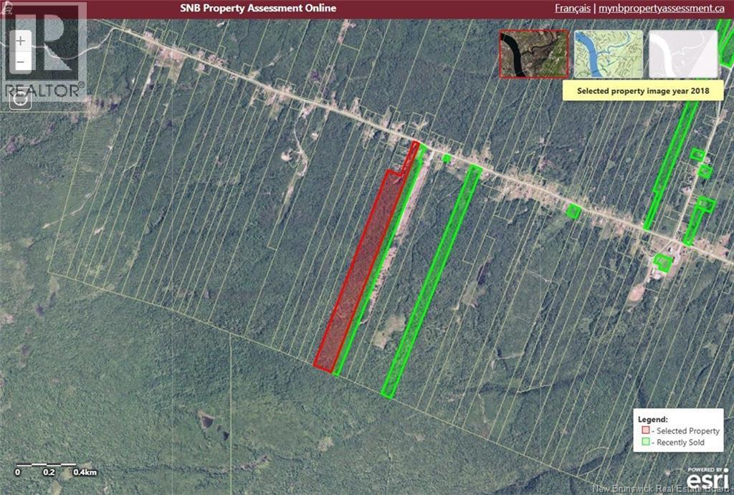Viewport: 734px width, 495px height.
Task: Click the red Selected Property legend swatch
Action: 645,431
